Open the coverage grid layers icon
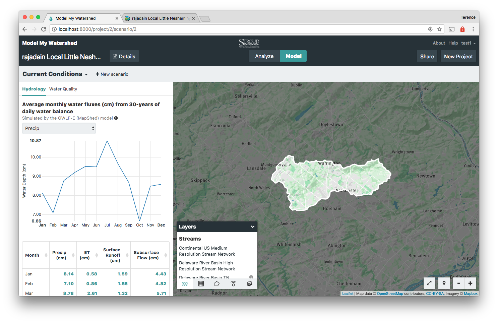The height and width of the screenshot is (323, 498). pos(201,284)
